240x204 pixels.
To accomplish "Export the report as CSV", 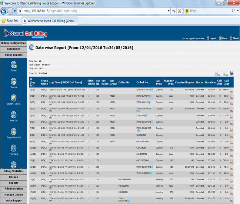I will (x=225, y=73).
